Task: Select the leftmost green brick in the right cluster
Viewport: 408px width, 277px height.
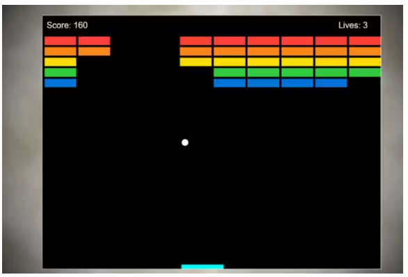Action: (x=229, y=72)
